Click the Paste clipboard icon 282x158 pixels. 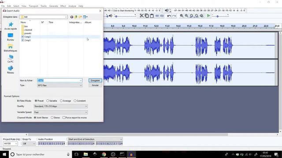(x=152, y=16)
